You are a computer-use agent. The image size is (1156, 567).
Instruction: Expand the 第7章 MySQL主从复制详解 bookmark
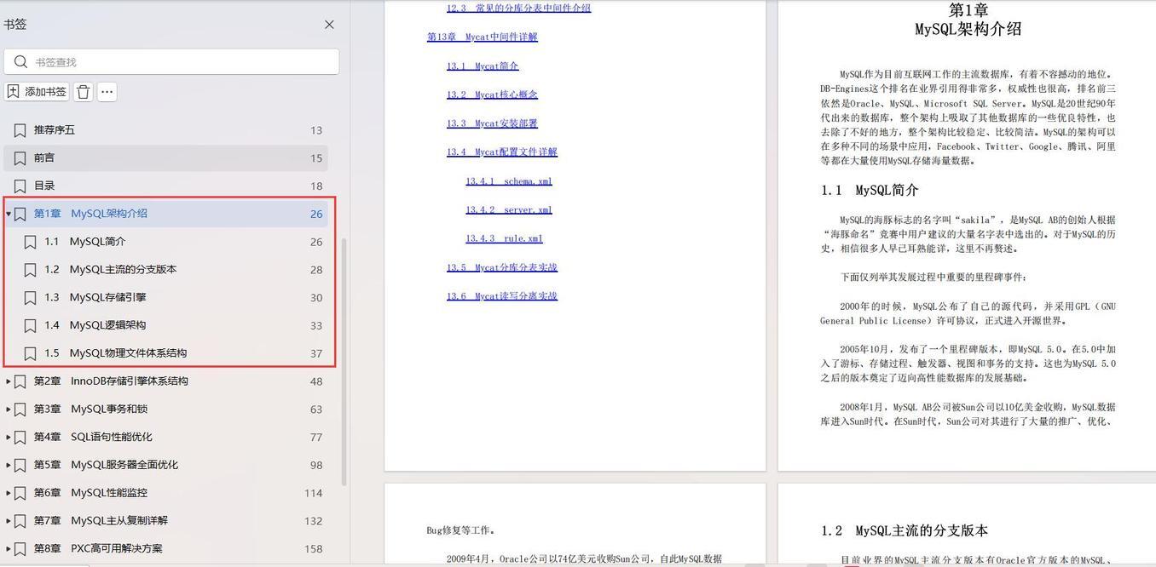click(x=9, y=521)
